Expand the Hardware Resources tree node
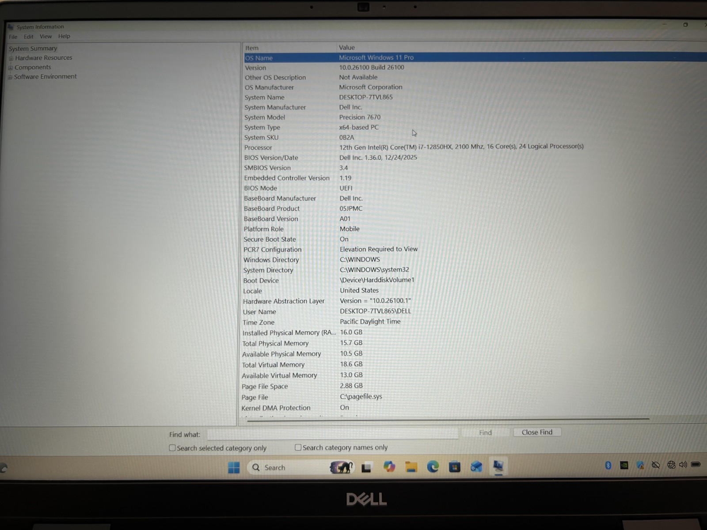 tap(11, 58)
